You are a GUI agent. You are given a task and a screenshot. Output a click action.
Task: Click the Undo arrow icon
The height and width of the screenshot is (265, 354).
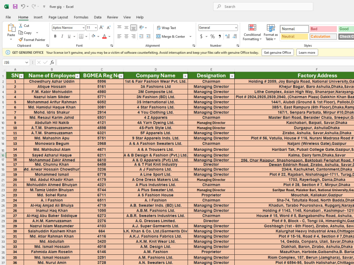point(23,6)
